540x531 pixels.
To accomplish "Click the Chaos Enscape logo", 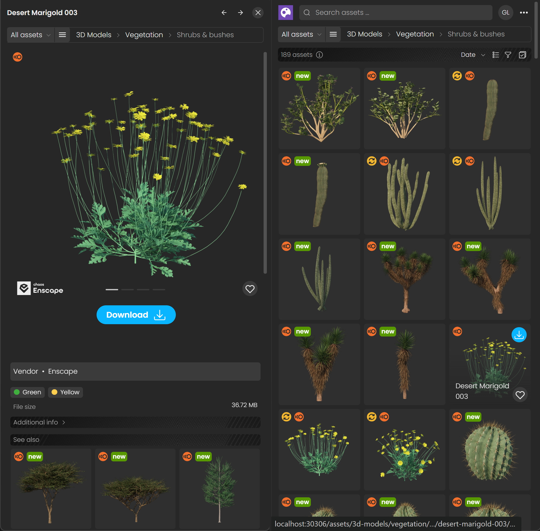I will tap(40, 288).
